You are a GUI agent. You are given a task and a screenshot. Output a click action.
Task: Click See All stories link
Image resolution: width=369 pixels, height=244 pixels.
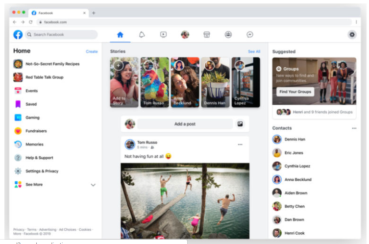point(254,51)
